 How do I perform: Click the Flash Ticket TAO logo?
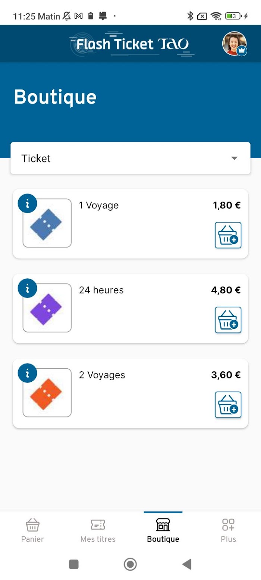click(x=132, y=44)
